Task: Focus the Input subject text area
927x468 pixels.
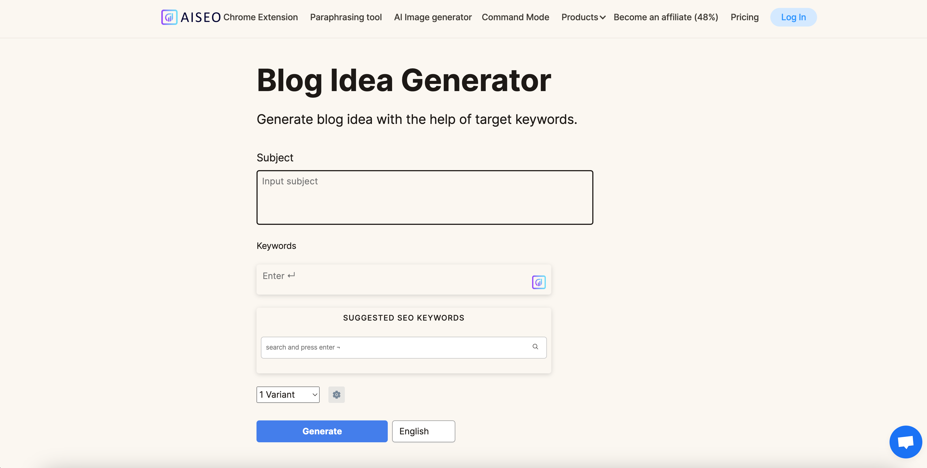Action: coord(425,197)
